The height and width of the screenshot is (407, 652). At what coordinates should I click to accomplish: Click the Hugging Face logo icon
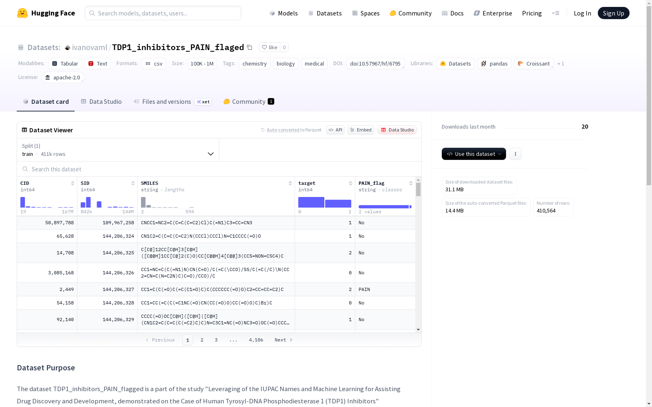pyautogui.click(x=22, y=13)
